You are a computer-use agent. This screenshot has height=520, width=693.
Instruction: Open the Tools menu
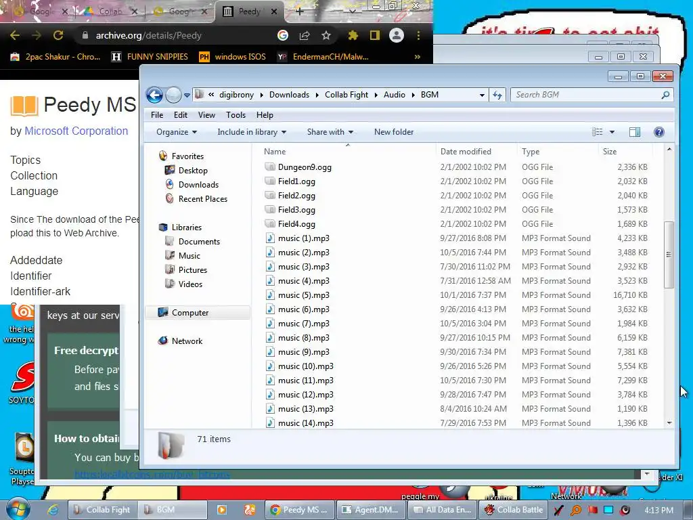236,115
